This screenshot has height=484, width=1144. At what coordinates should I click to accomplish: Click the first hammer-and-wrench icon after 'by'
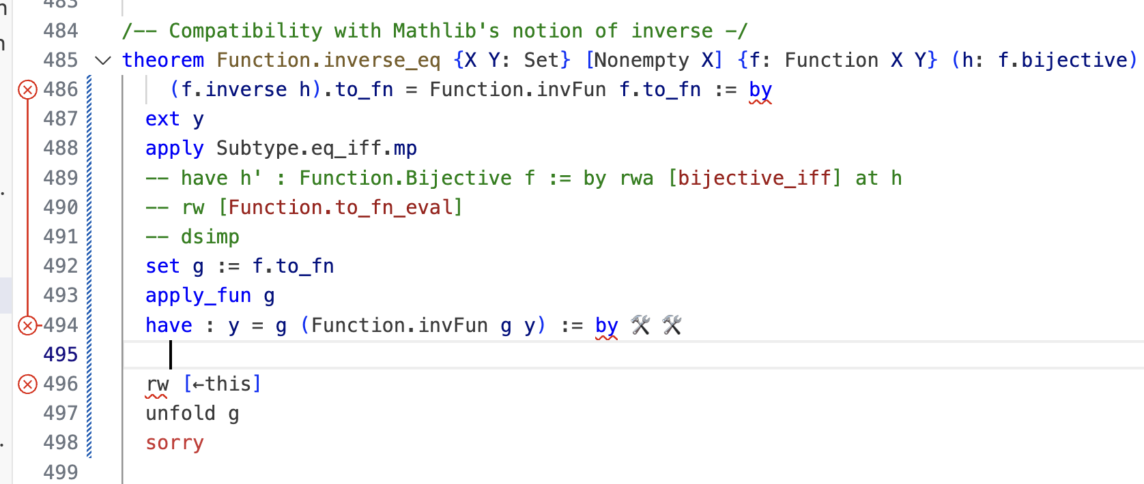click(x=640, y=325)
